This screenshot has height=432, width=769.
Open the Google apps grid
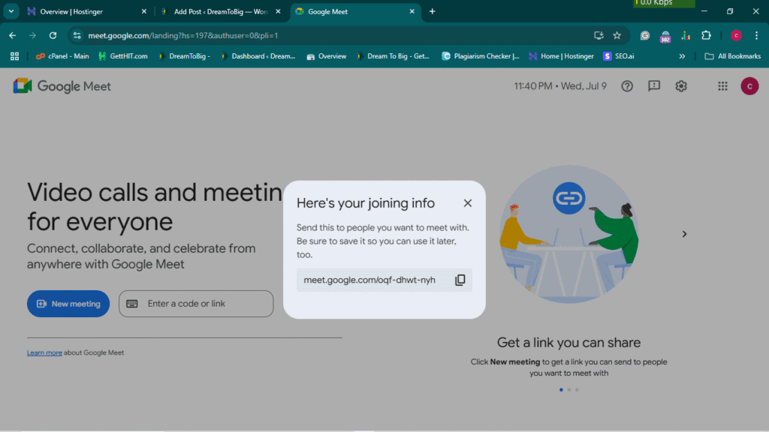722,86
